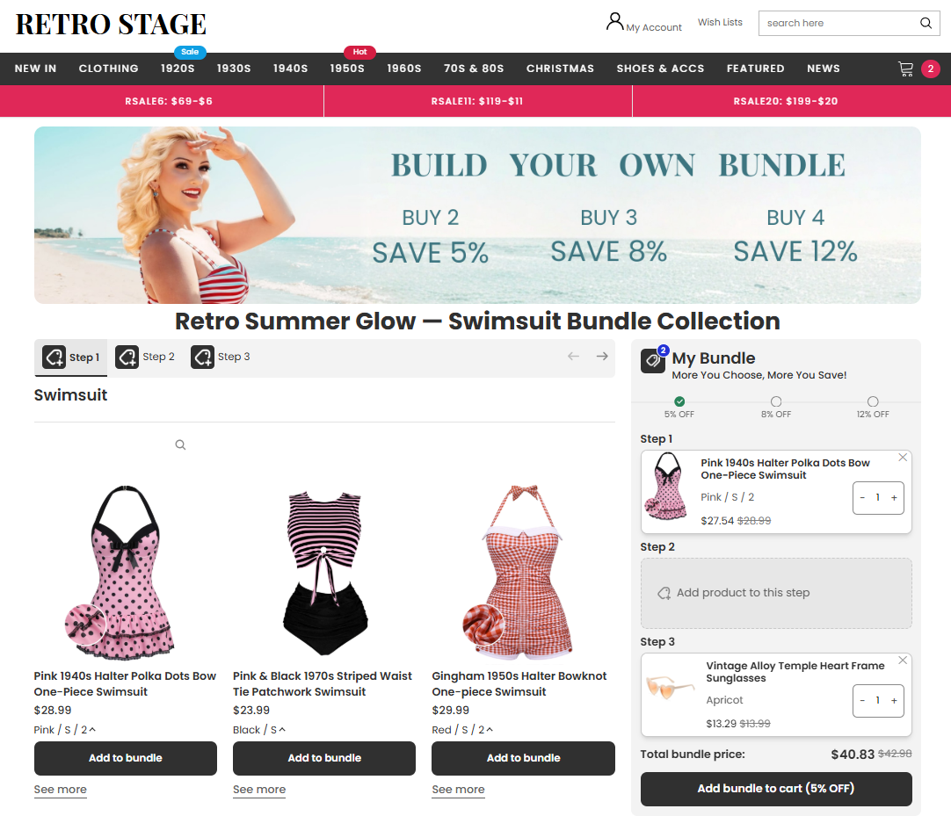This screenshot has height=816, width=951.
Task: Expand Pink / S / 2 variant selector
Action: (x=66, y=730)
